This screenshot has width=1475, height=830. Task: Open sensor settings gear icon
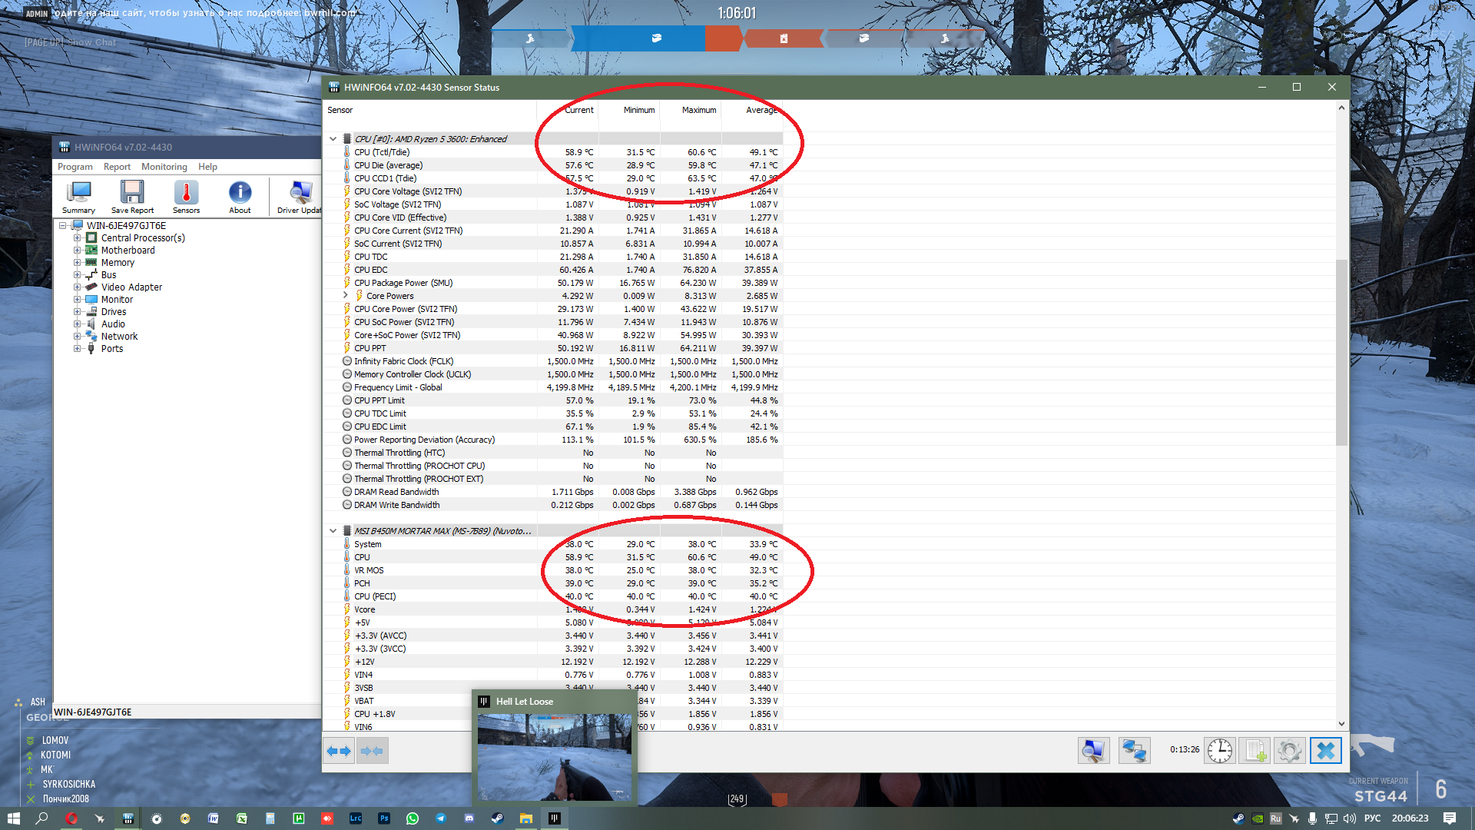pyautogui.click(x=1290, y=750)
